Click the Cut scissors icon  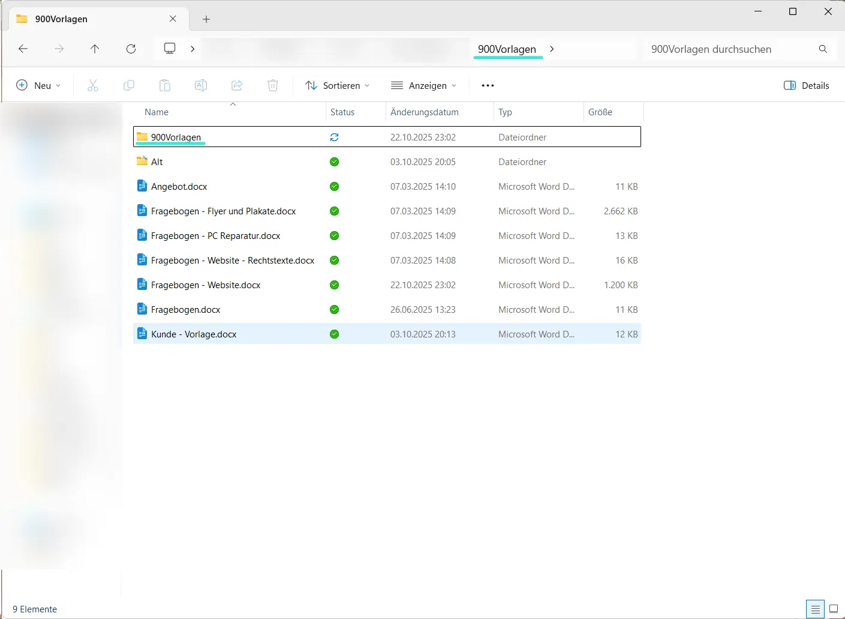pos(93,85)
